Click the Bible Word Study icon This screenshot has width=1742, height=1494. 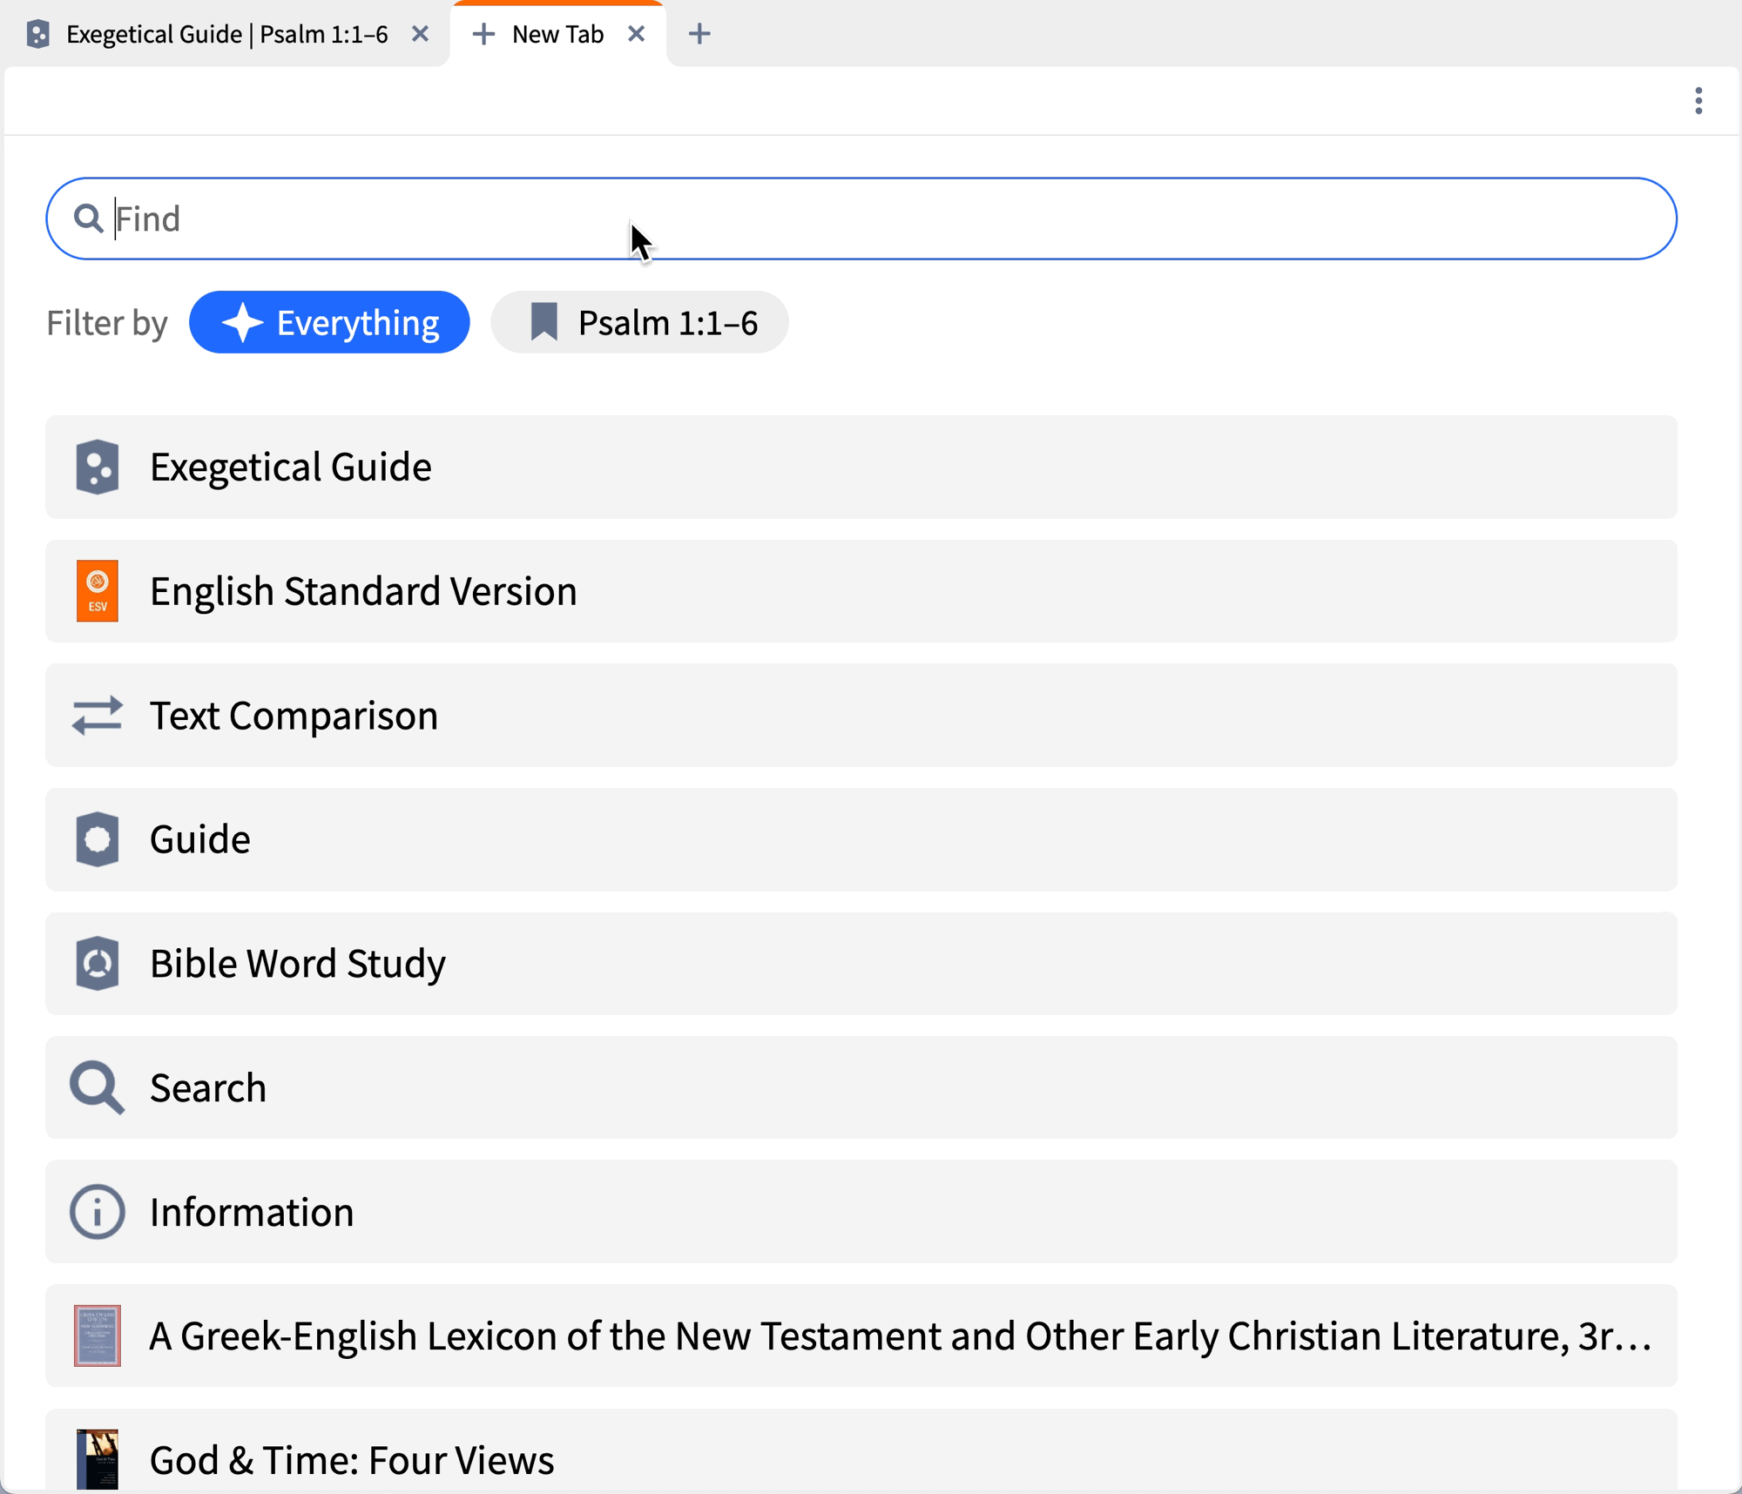[x=97, y=964]
